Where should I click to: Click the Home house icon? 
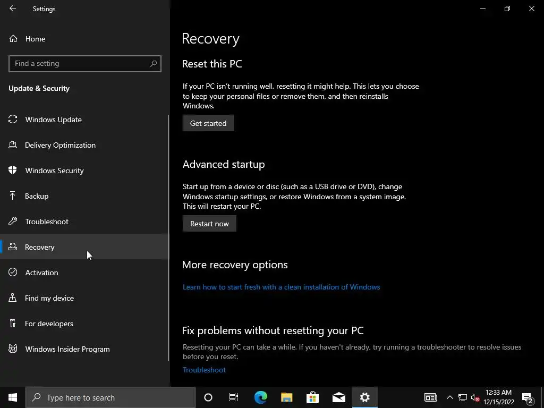[13, 38]
